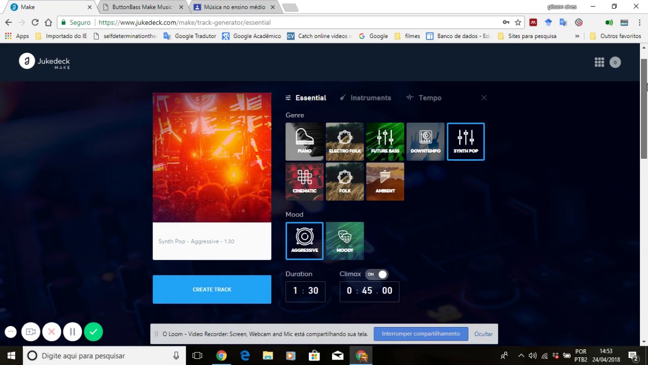Image resolution: width=648 pixels, height=365 pixels.
Task: Open the user account avatar menu
Action: pos(615,62)
